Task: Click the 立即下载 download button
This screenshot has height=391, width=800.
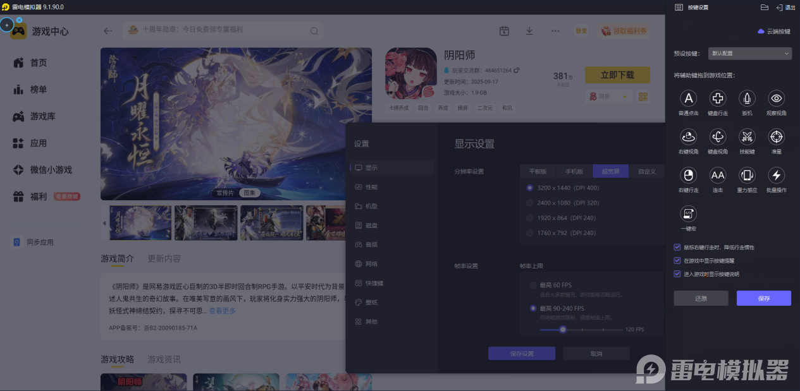Action: click(x=617, y=75)
